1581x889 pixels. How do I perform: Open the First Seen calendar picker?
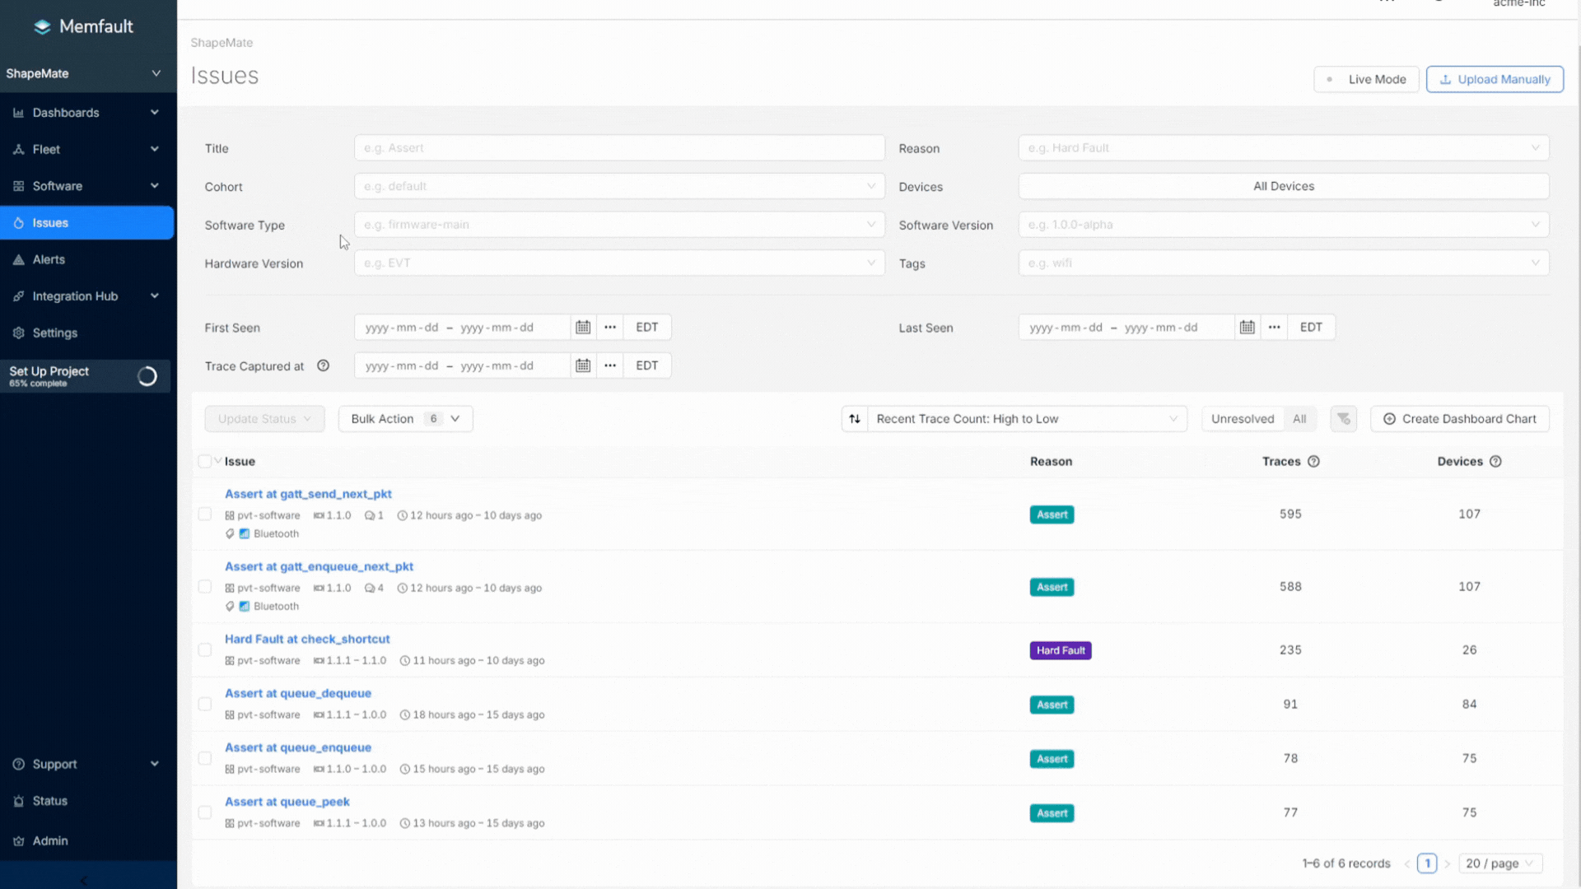pos(583,327)
